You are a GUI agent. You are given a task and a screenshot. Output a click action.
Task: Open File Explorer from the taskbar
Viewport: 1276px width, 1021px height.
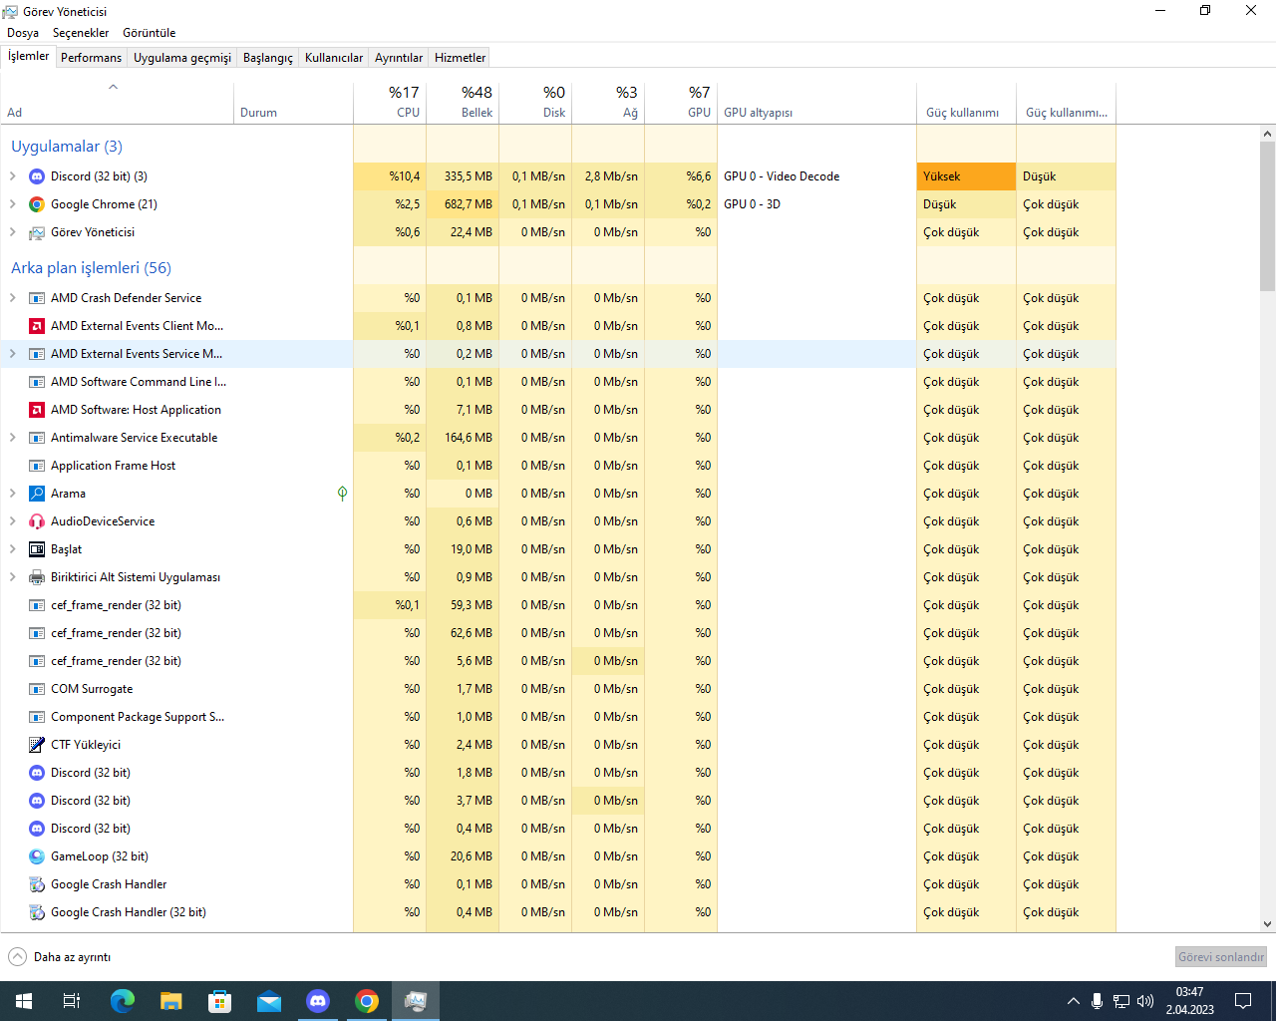tap(171, 1001)
